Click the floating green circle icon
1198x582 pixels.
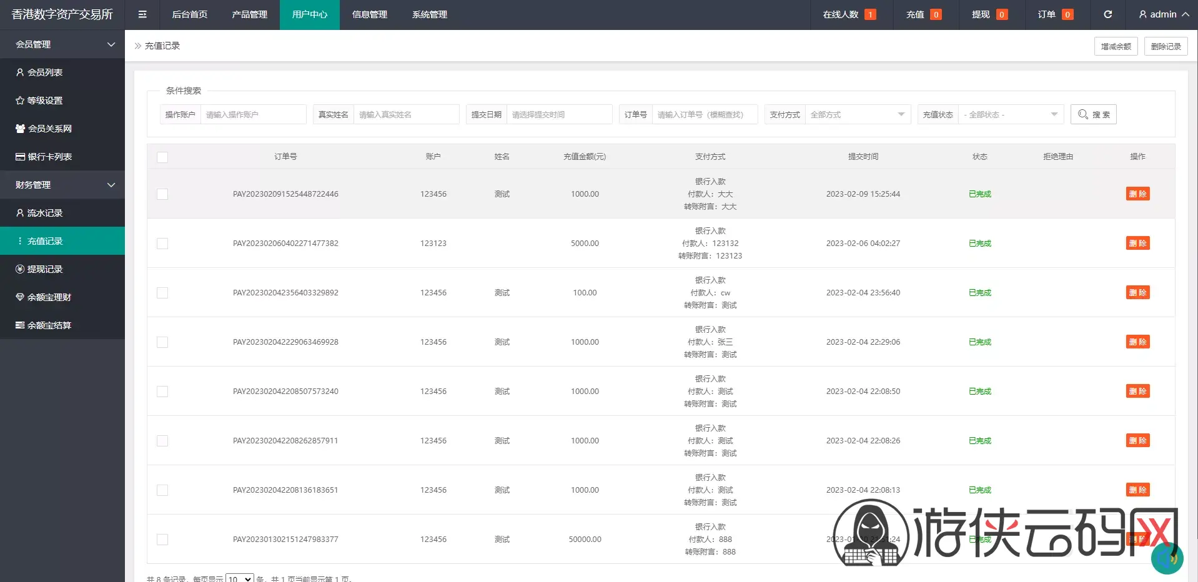click(x=1167, y=558)
